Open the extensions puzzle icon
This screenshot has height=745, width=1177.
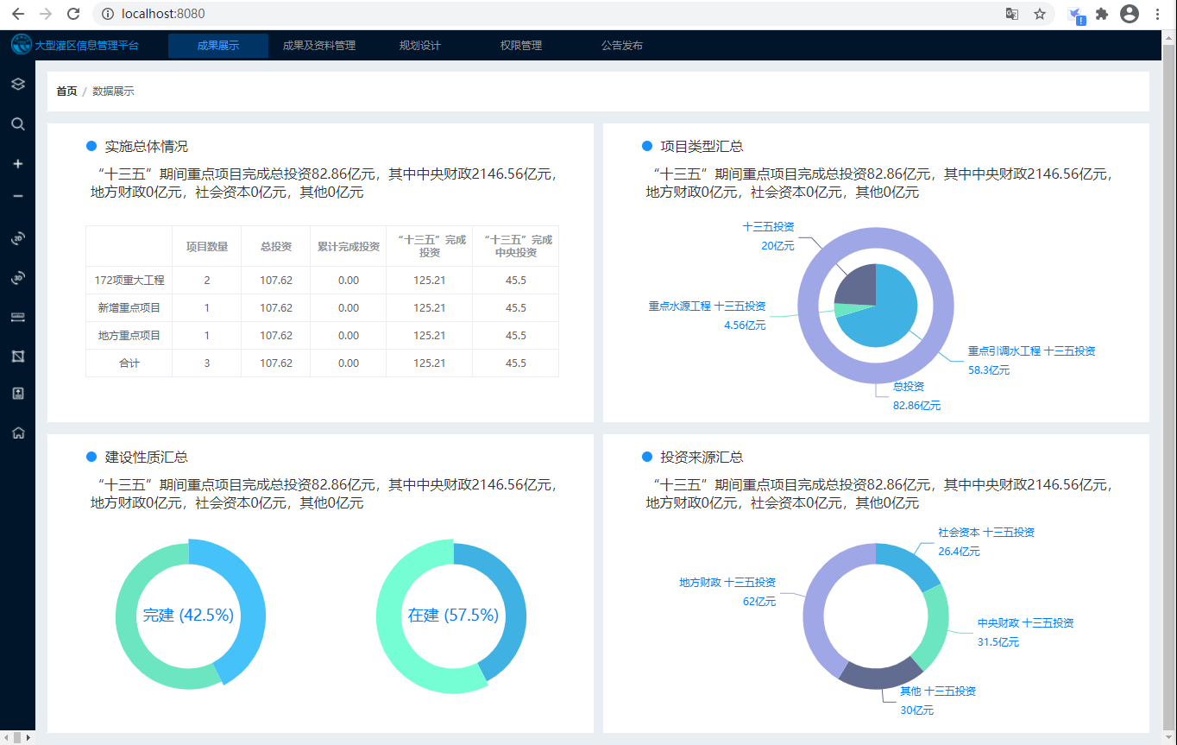tap(1102, 14)
